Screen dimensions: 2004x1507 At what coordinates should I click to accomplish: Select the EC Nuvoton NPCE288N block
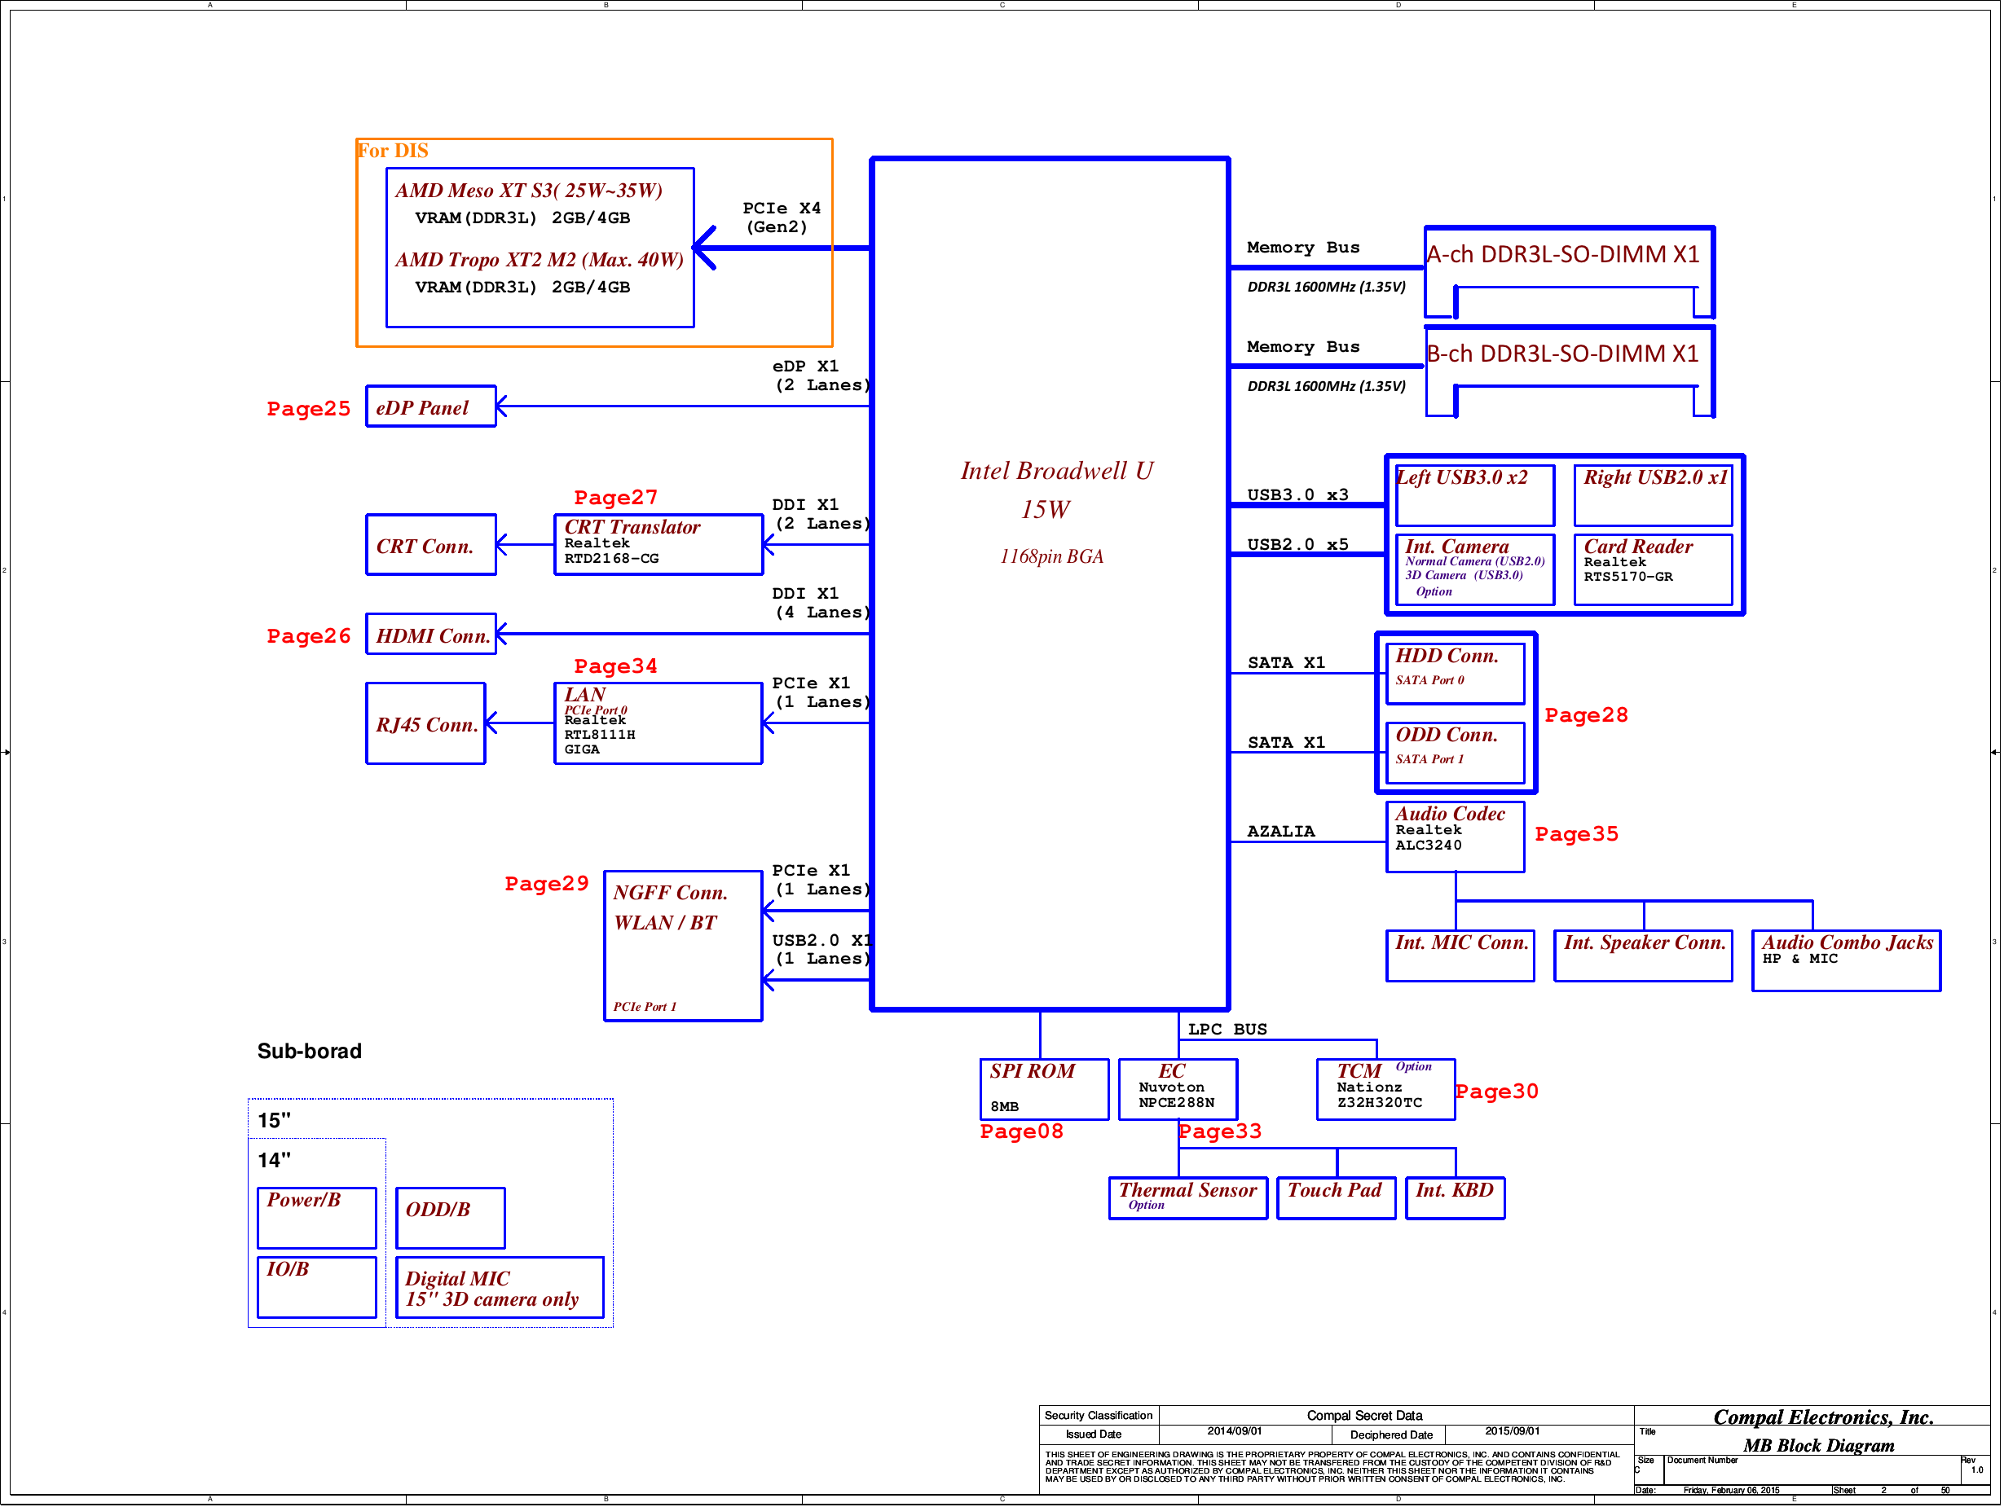pyautogui.click(x=1178, y=1089)
